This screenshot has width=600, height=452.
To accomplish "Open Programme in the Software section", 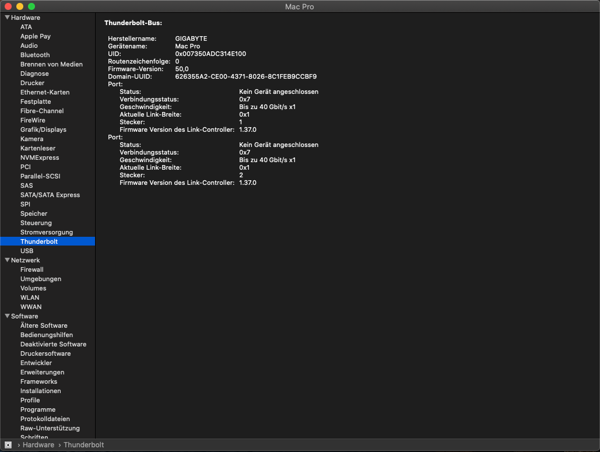I will [x=38, y=409].
